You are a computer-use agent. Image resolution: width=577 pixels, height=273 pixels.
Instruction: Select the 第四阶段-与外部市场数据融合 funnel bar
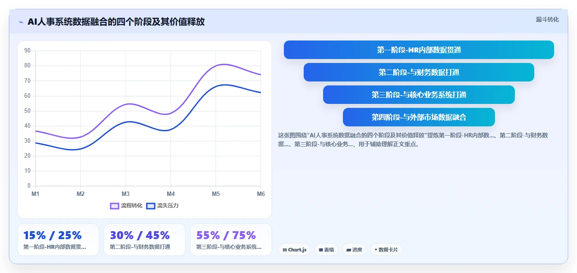click(419, 117)
